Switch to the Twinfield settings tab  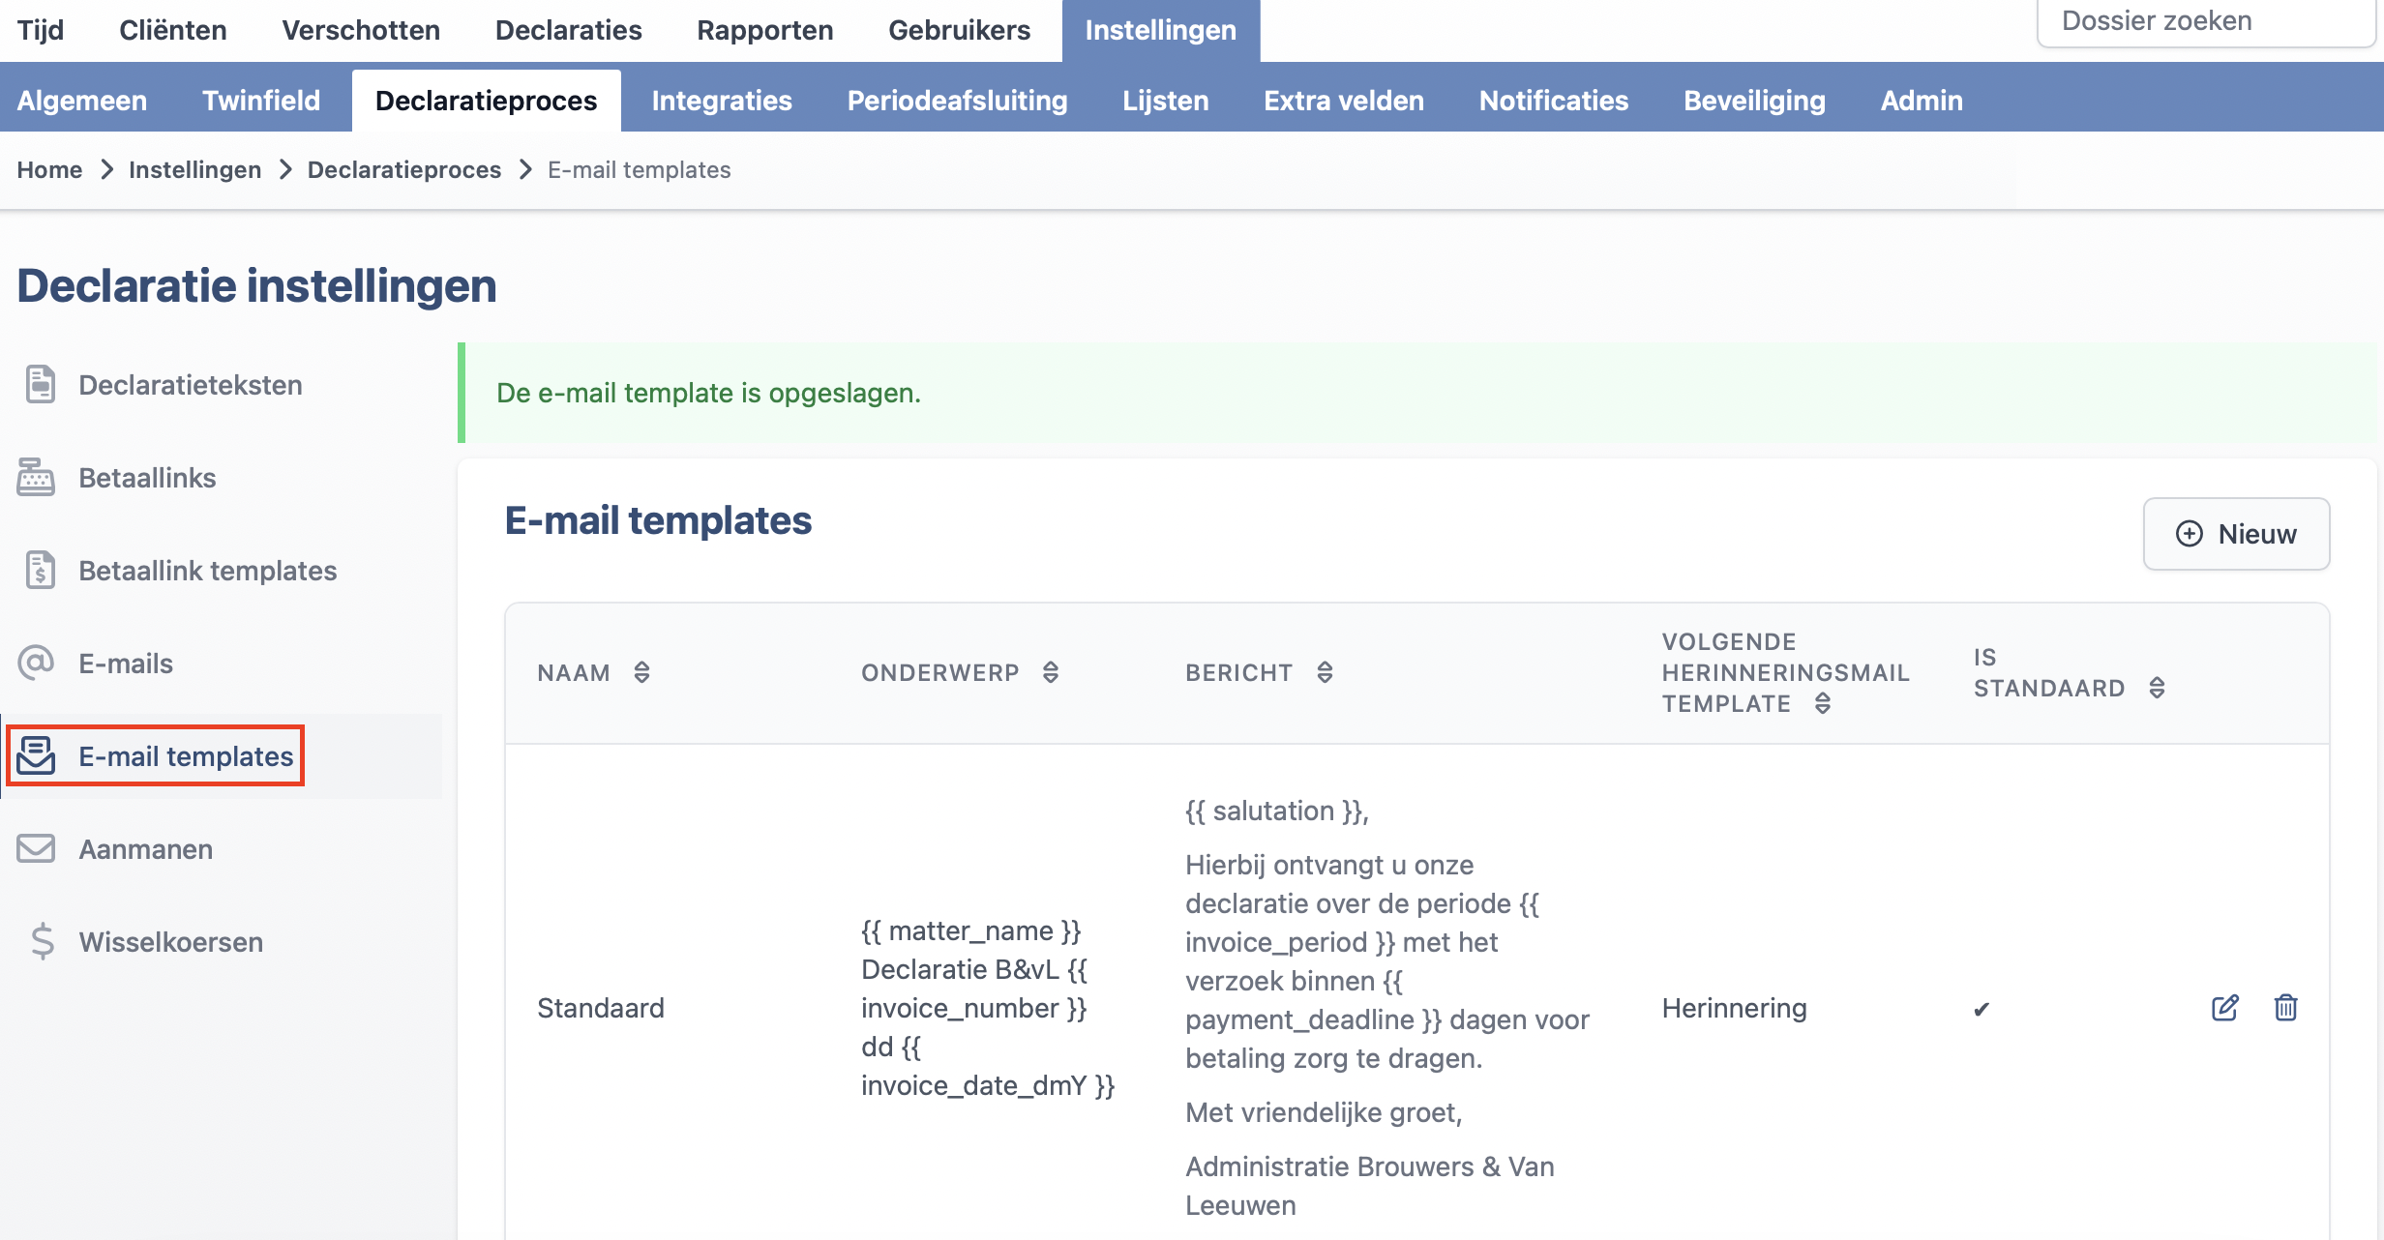(261, 101)
